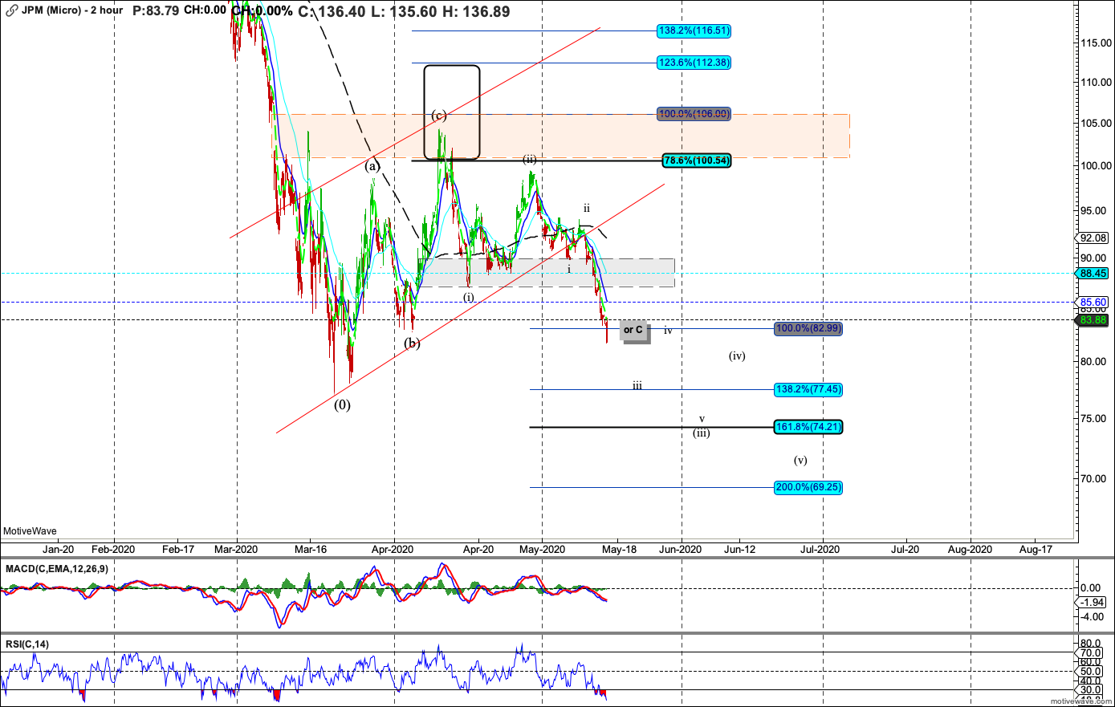
Task: Click the orange shaded resistance zone
Action: point(562,136)
